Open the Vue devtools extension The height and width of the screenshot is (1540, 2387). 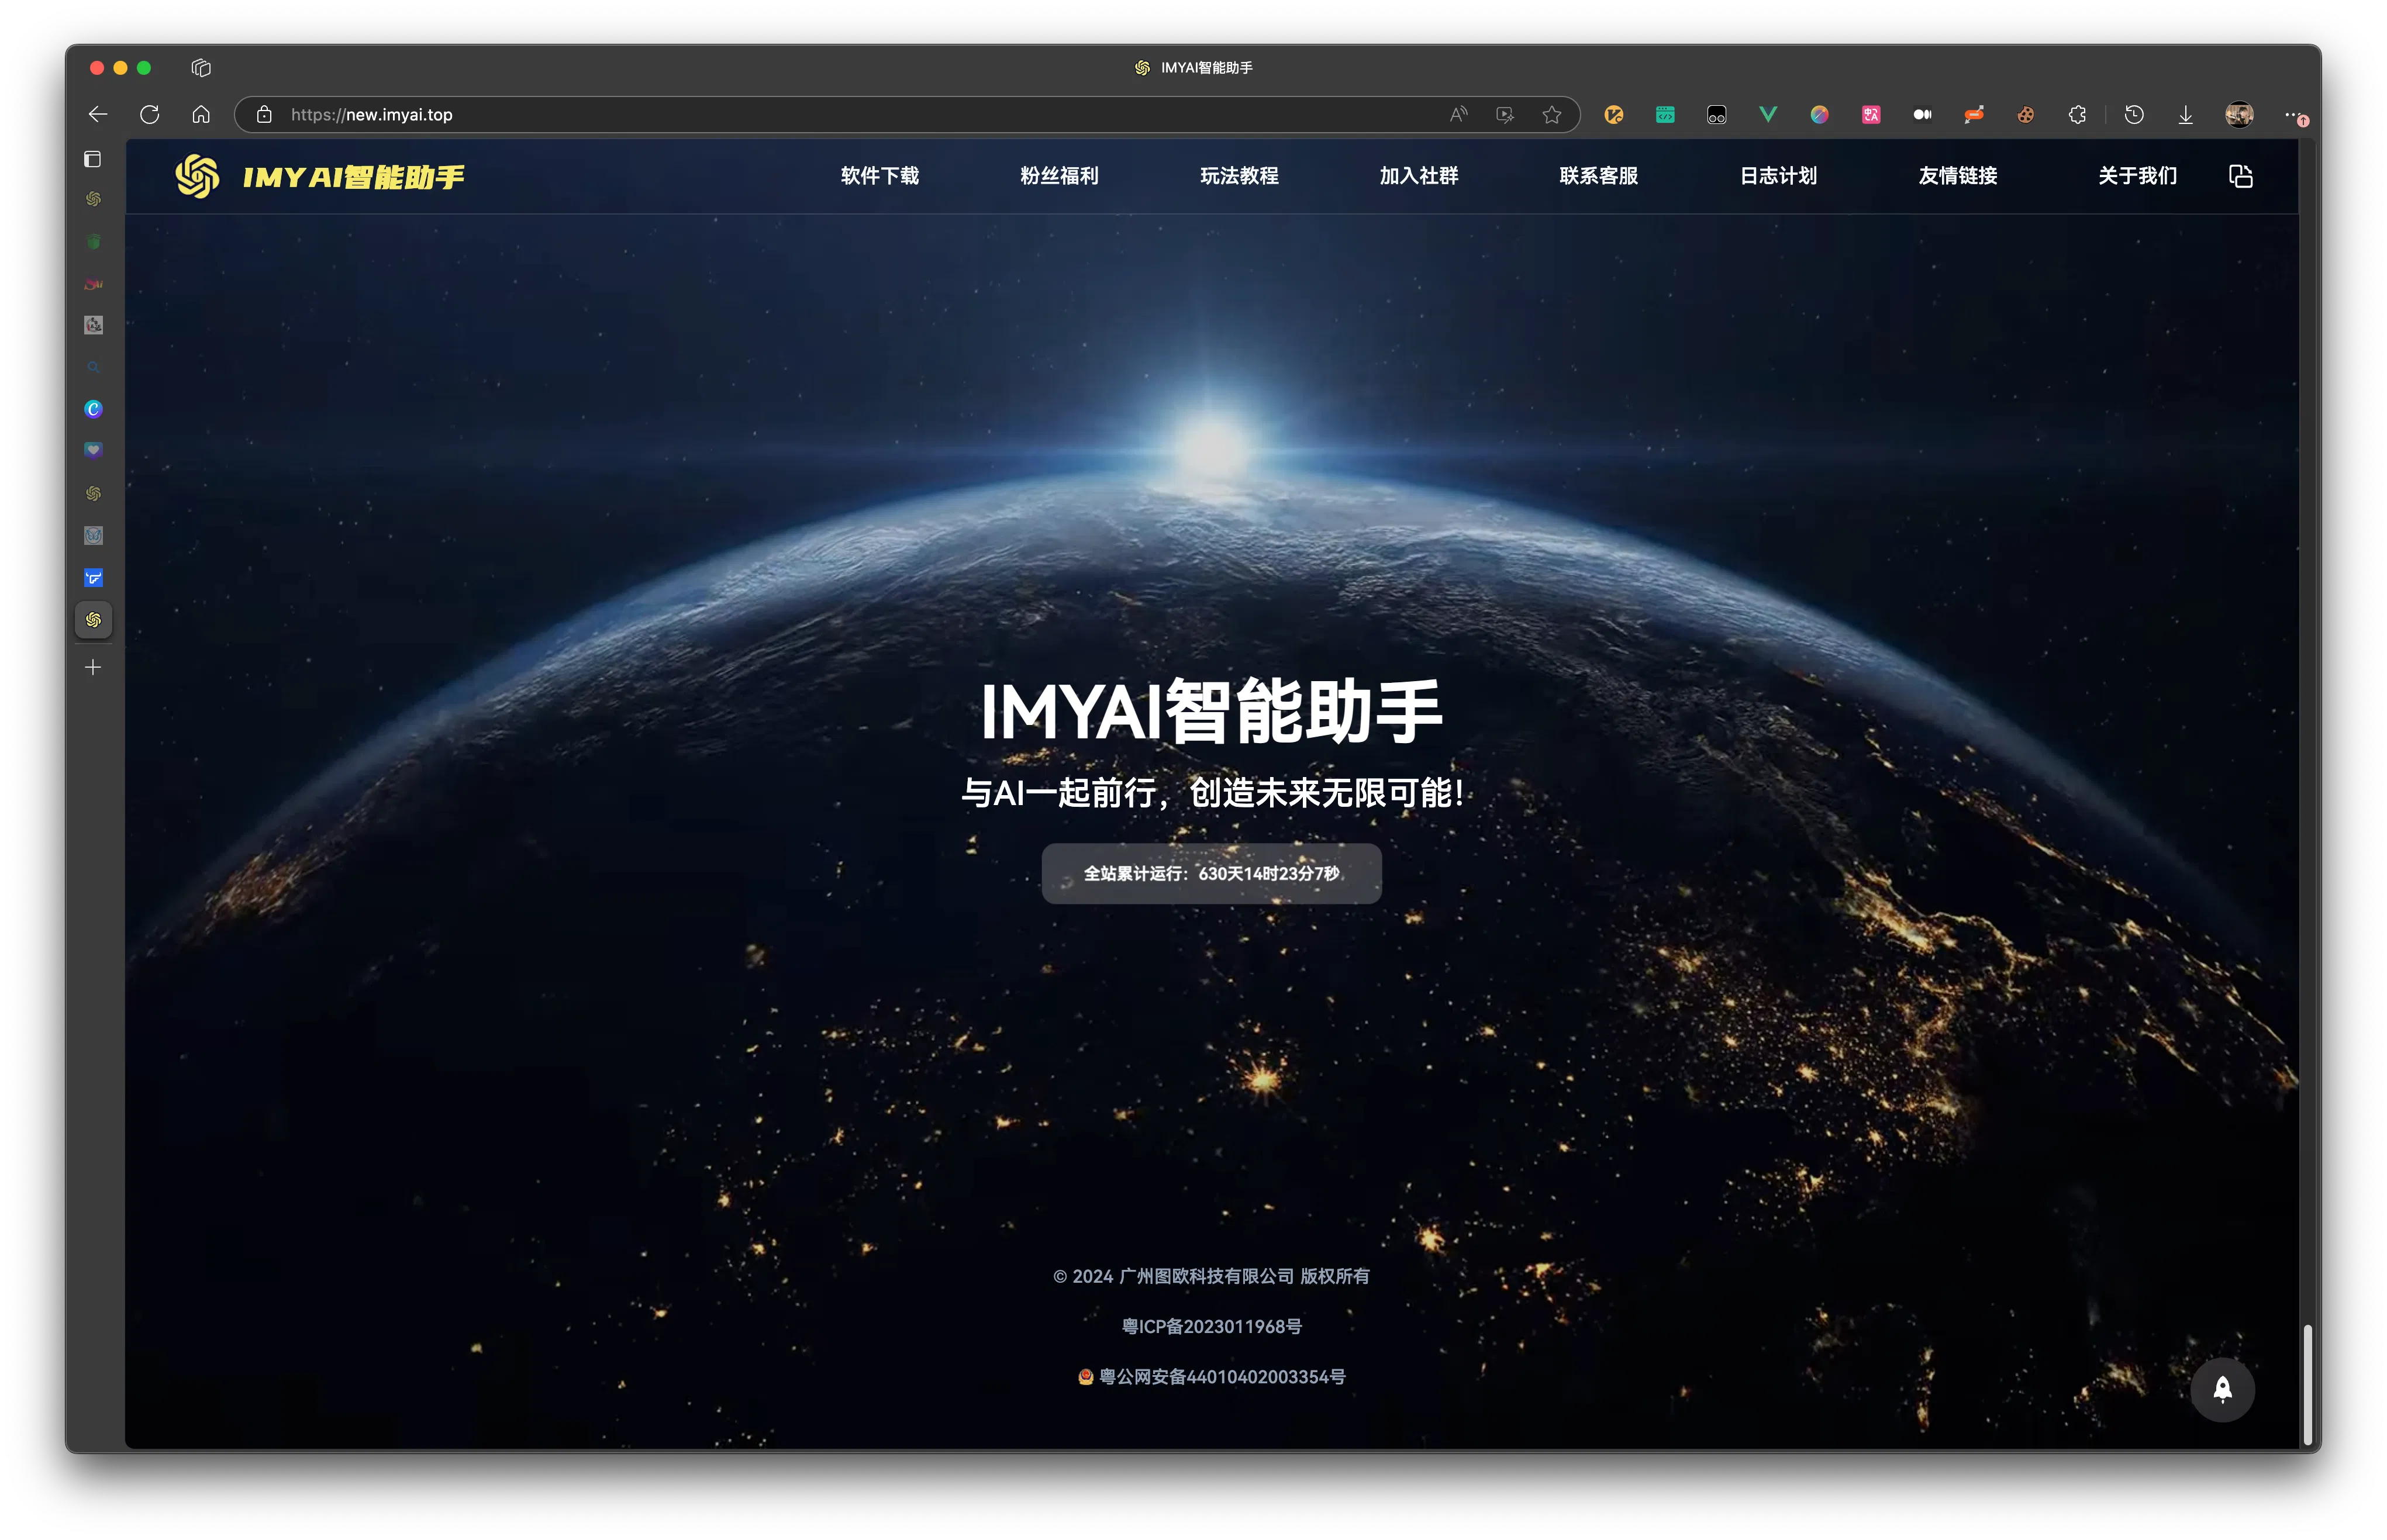(x=1768, y=115)
